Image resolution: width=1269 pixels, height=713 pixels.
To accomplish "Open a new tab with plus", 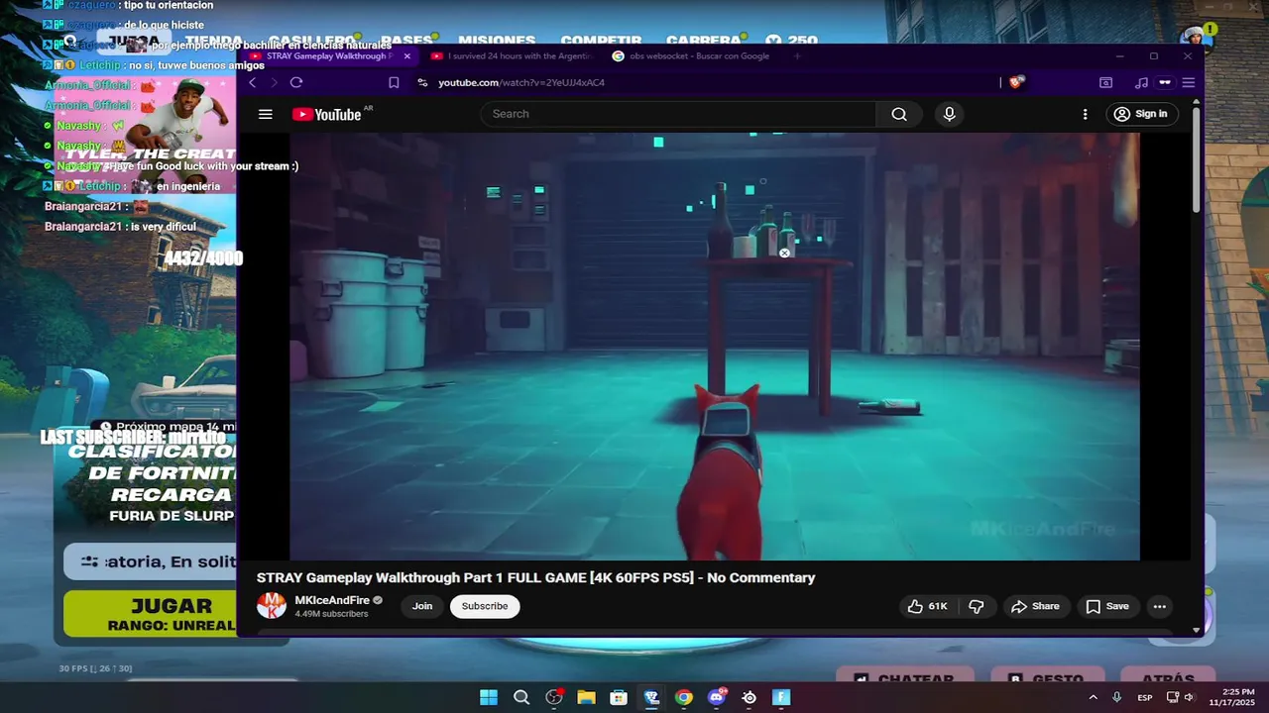I will pyautogui.click(x=797, y=56).
